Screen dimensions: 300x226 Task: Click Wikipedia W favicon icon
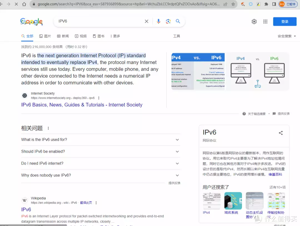(25, 200)
